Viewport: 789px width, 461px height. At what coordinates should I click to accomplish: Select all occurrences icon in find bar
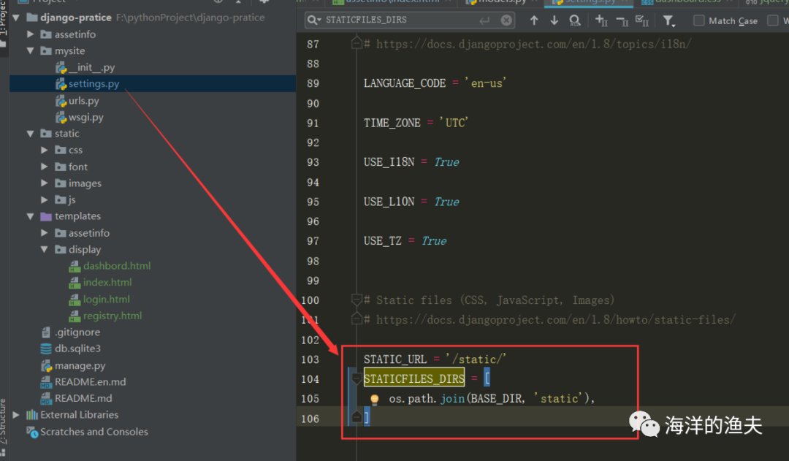tap(642, 20)
